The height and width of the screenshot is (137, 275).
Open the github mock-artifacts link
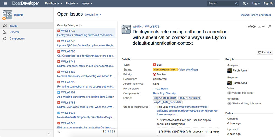coord(187,111)
